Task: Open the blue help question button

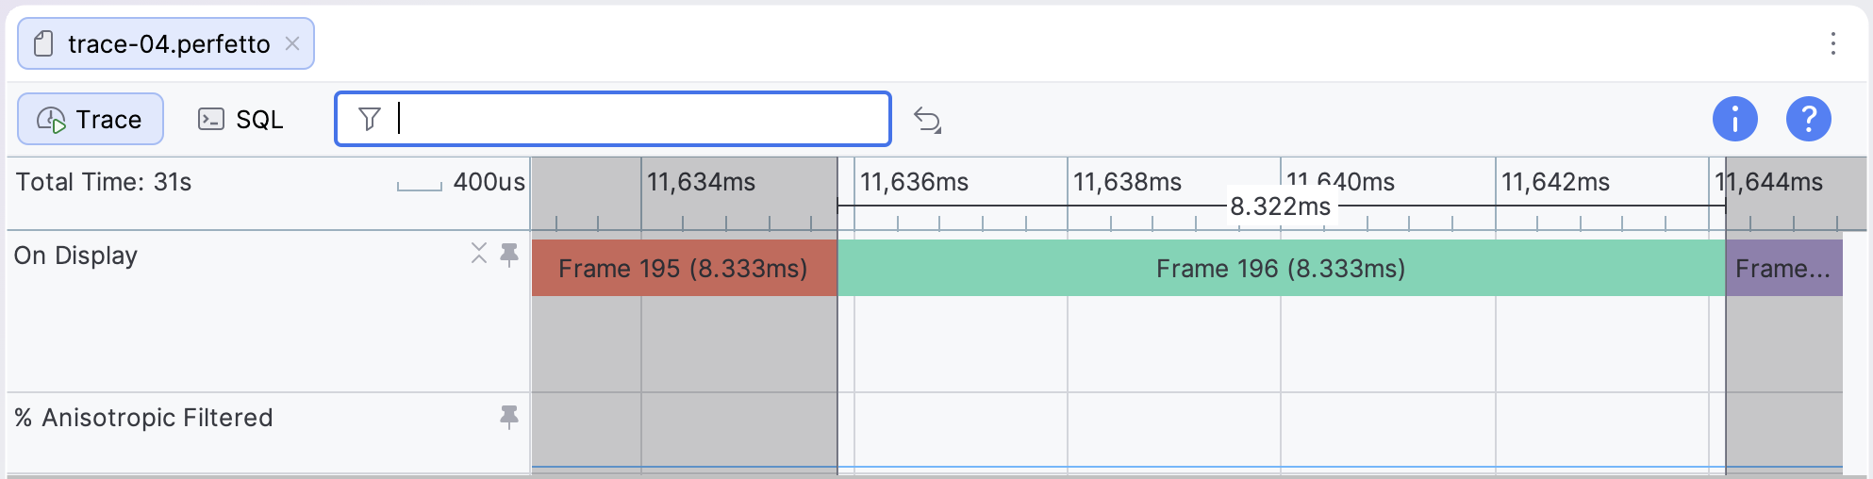Action: pyautogui.click(x=1808, y=119)
